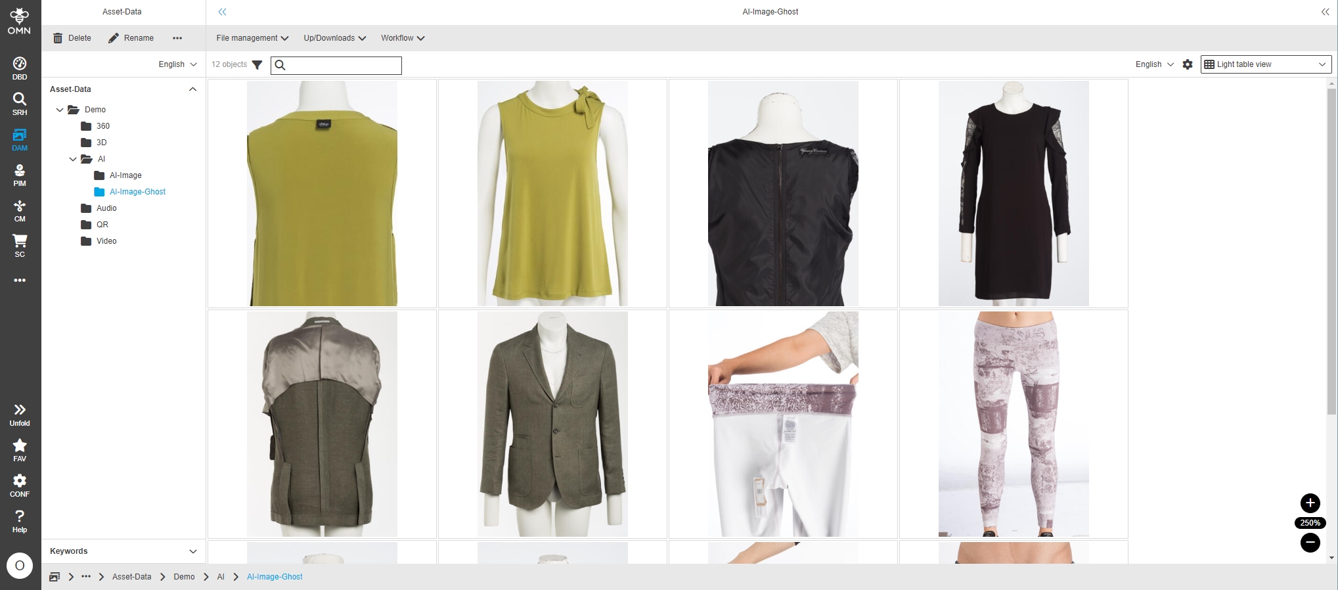1338x590 pixels.
Task: Click the Rename button
Action: click(131, 38)
